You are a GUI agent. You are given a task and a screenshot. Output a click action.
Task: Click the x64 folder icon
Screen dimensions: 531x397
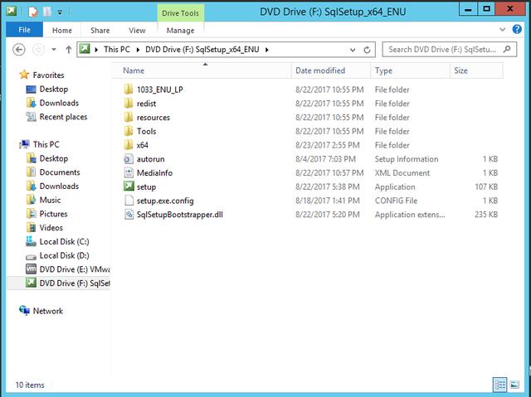(129, 145)
